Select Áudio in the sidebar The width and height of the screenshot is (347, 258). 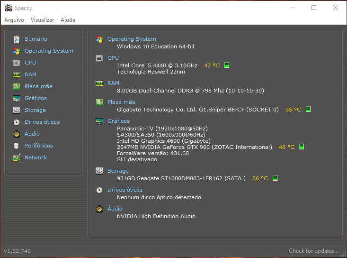click(x=32, y=134)
